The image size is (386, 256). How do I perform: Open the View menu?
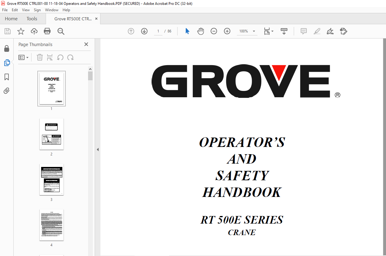coord(26,10)
